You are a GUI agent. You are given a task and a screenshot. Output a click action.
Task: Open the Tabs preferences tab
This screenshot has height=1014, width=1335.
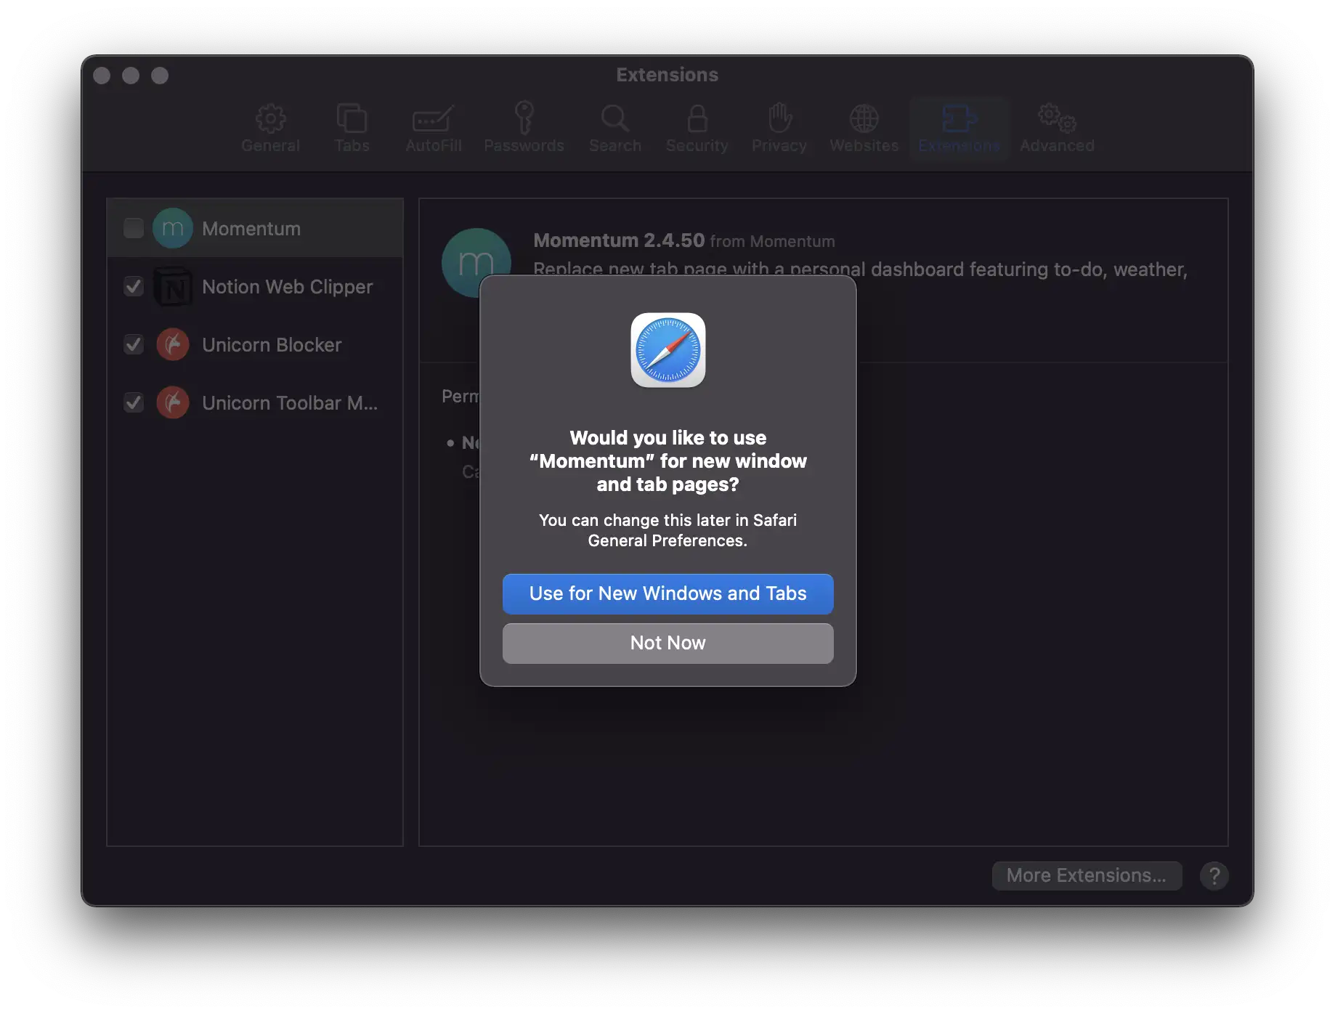[x=352, y=129]
